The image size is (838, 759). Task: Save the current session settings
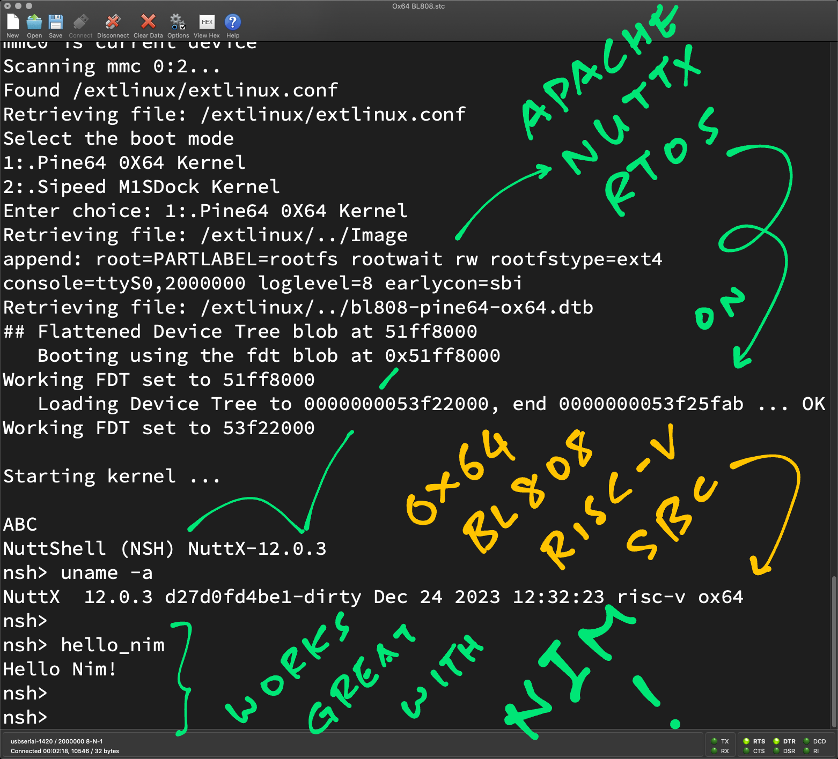point(55,23)
